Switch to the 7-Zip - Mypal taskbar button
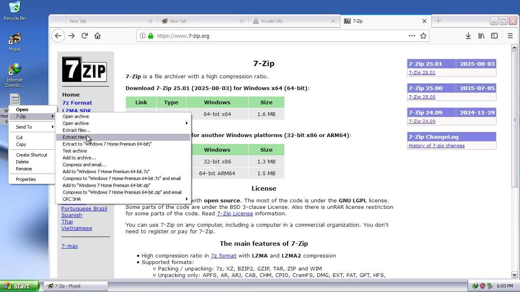This screenshot has width=520, height=292. 76,286
